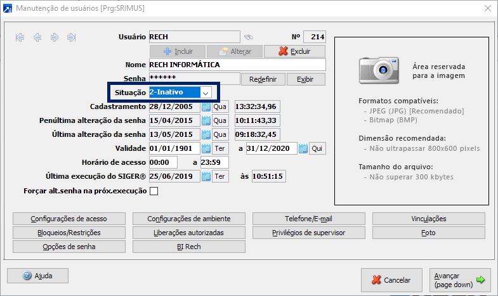The height and width of the screenshot is (296, 498).
Task: Show the password with Exibir
Action: tap(306, 79)
